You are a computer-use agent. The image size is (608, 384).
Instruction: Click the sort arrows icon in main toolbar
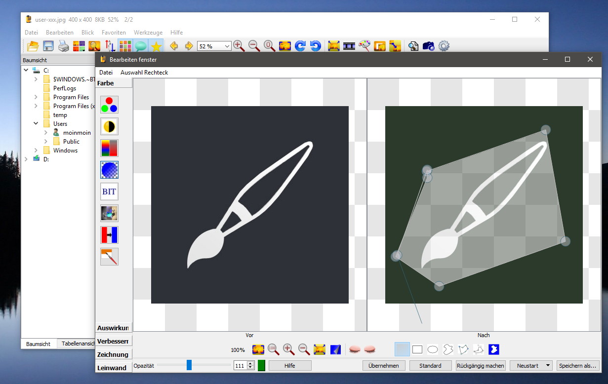click(x=111, y=46)
